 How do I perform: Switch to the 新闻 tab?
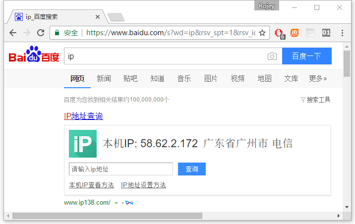(x=104, y=79)
